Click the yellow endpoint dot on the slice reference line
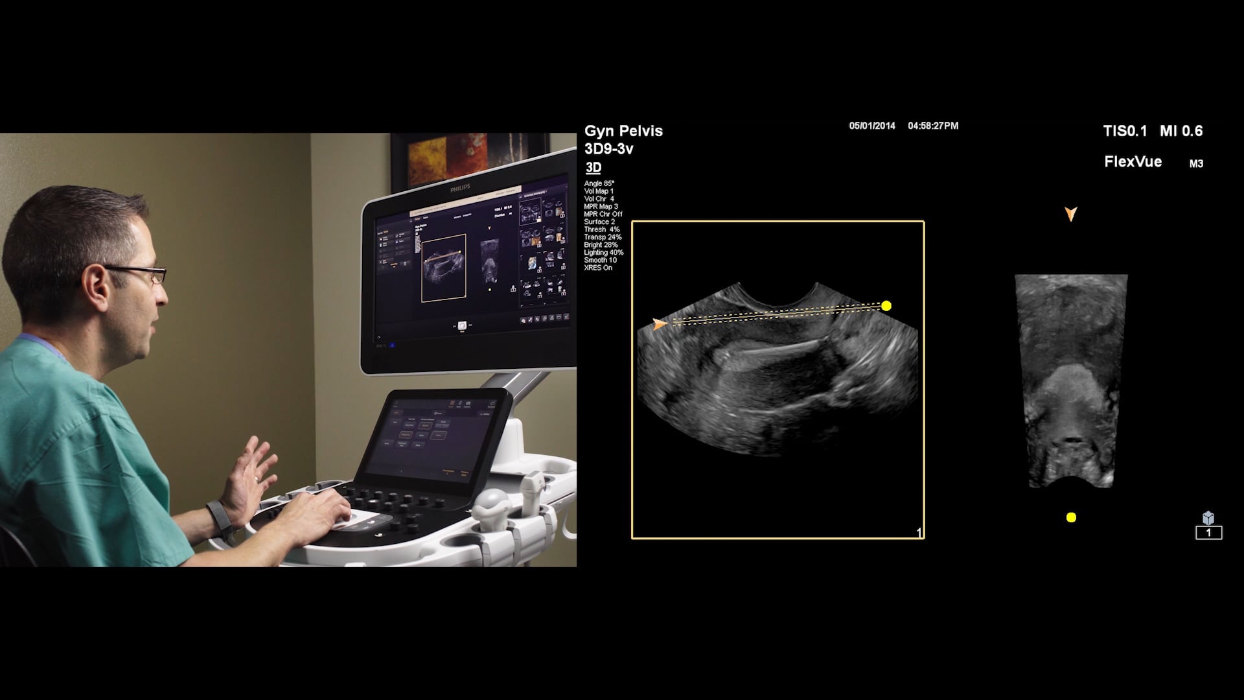1244x700 pixels. [885, 305]
